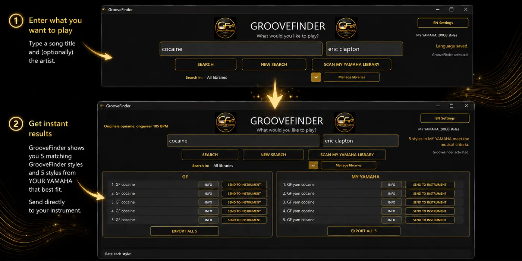Export all 5 MY YAMAHA styles
Viewport: 522px width, 261px height.
(x=364, y=231)
